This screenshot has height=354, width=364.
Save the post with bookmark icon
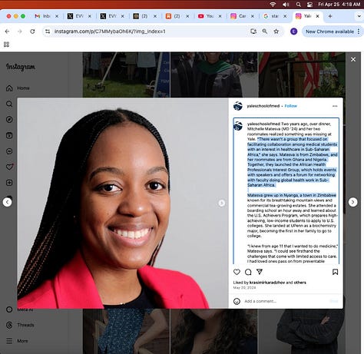tap(335, 272)
